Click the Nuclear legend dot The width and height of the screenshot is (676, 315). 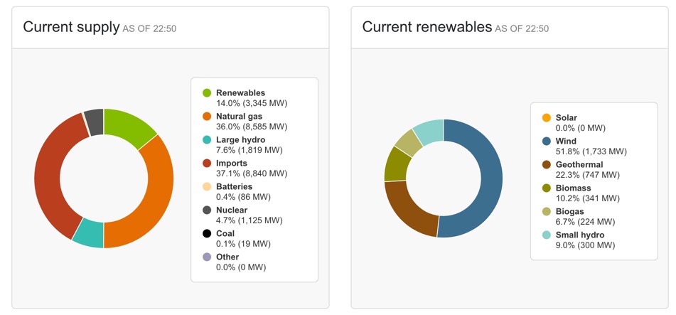[207, 210]
